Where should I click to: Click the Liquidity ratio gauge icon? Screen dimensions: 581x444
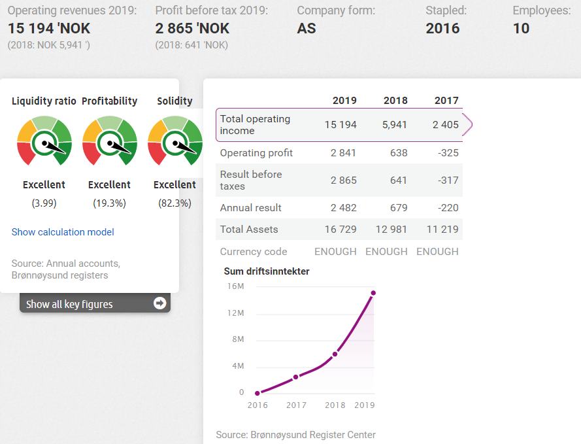click(x=44, y=141)
